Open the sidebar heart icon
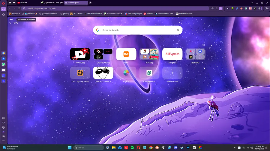 [3, 123]
